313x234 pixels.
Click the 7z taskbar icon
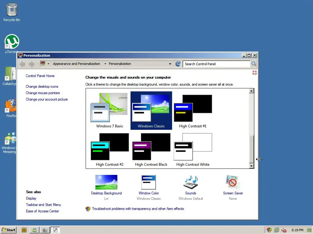point(45,230)
